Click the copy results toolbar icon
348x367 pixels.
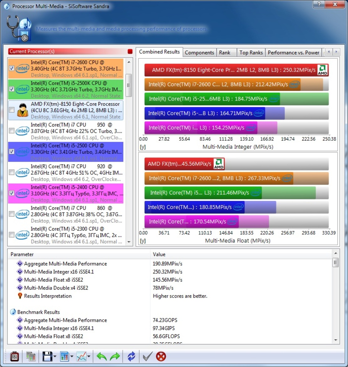click(31, 356)
